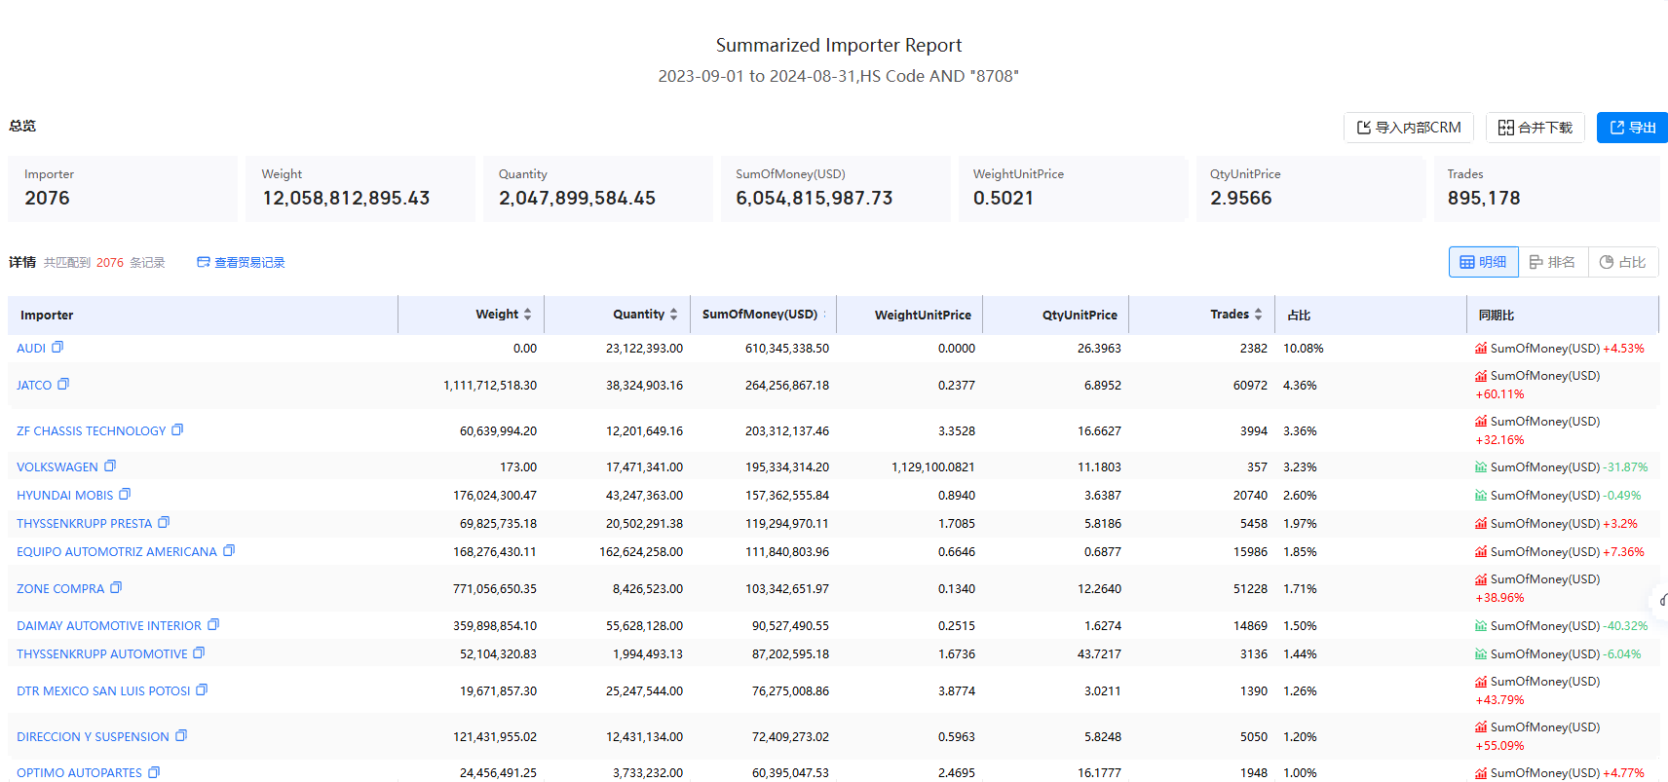Click trend chart icon in VOLKSWAGEN row
The height and width of the screenshot is (782, 1668).
[x=1481, y=466]
